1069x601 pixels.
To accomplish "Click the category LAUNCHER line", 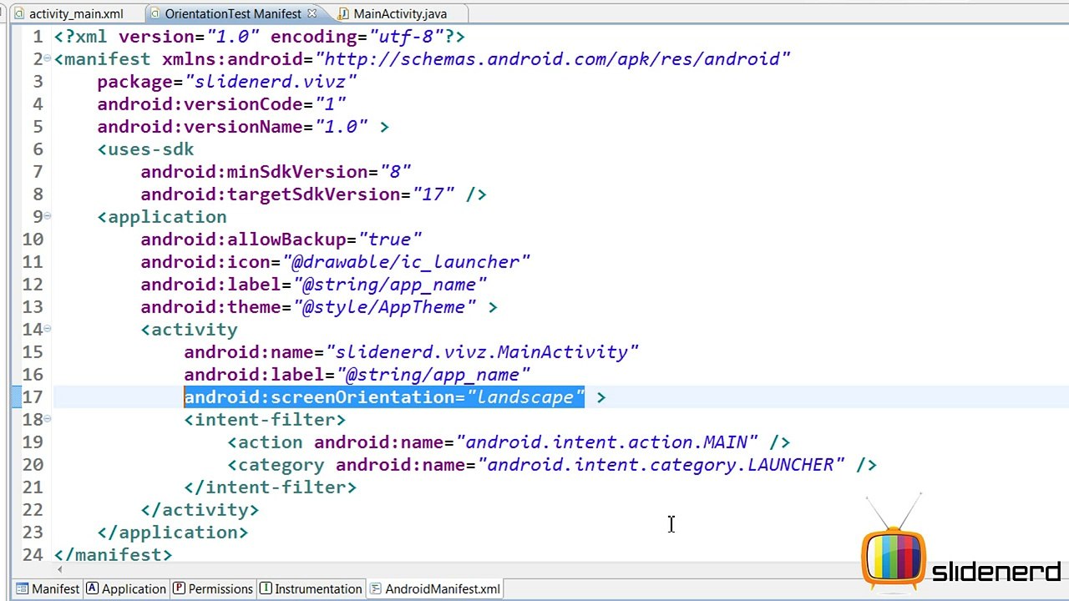I will tap(552, 465).
